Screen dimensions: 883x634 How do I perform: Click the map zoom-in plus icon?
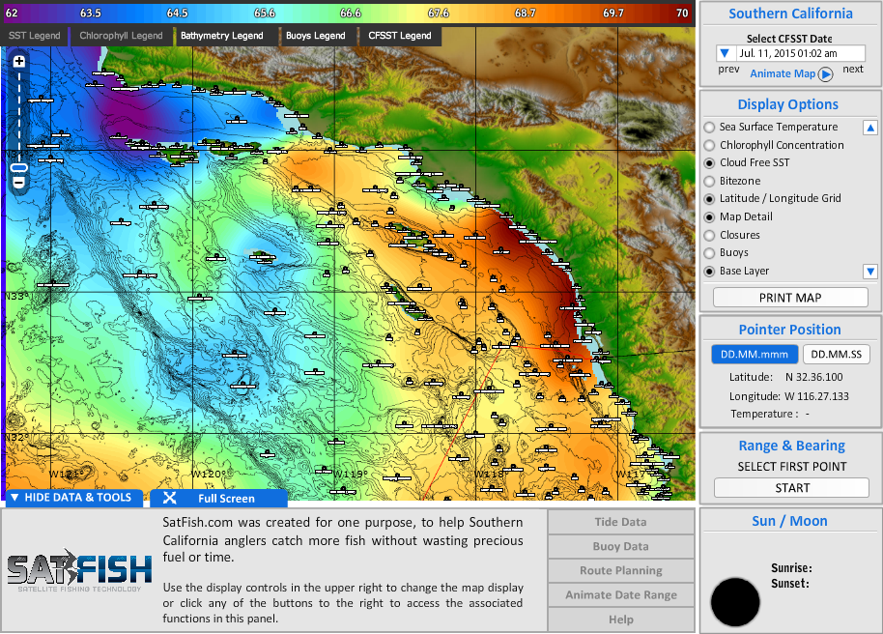pyautogui.click(x=17, y=60)
